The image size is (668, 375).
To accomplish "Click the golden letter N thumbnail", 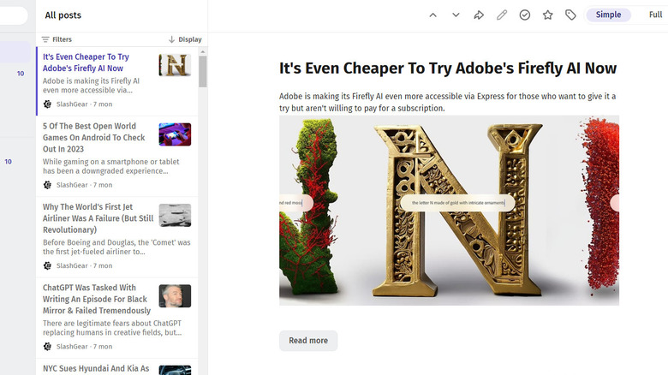I will (x=175, y=65).
